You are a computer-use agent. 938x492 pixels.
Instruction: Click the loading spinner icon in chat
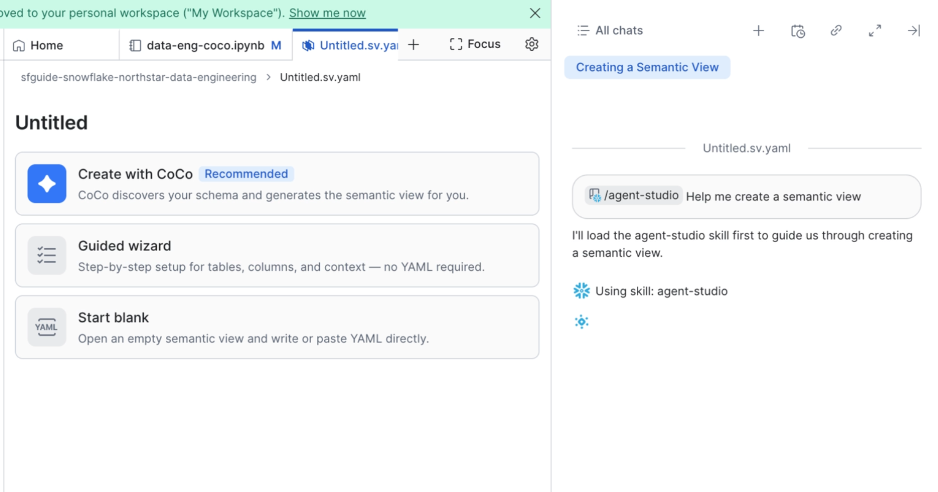point(581,322)
